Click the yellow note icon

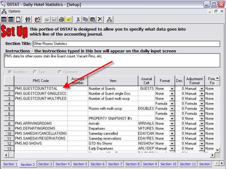point(69,19)
